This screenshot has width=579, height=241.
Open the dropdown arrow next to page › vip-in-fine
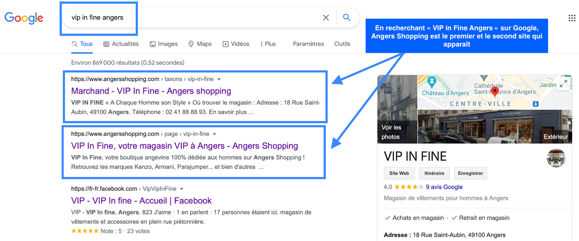(x=214, y=134)
